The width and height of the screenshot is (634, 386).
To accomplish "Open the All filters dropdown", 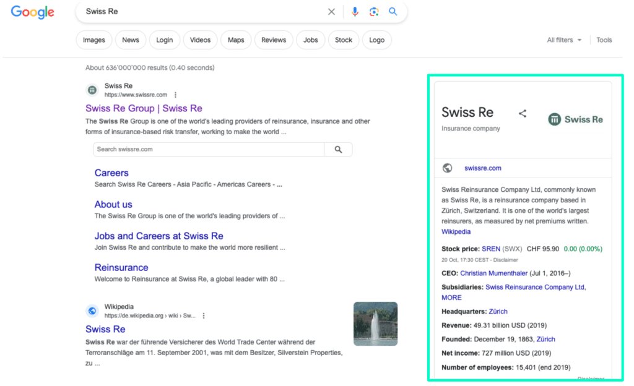I will click(x=564, y=40).
